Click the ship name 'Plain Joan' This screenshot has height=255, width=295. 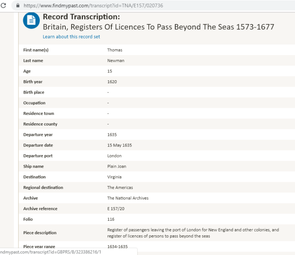(x=117, y=166)
